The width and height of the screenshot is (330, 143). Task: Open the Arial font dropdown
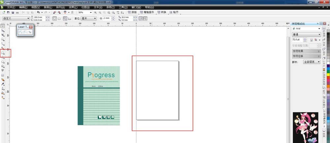tap(319, 29)
